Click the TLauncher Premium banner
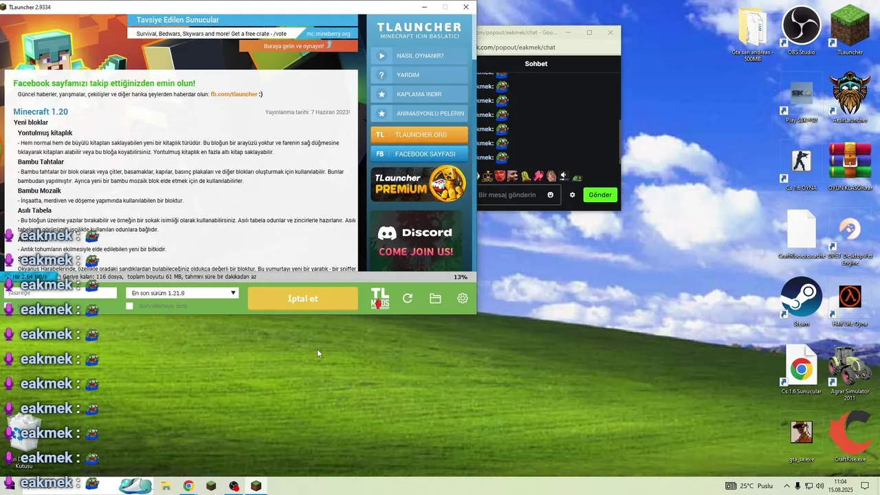Image resolution: width=880 pixels, height=495 pixels. point(419,184)
